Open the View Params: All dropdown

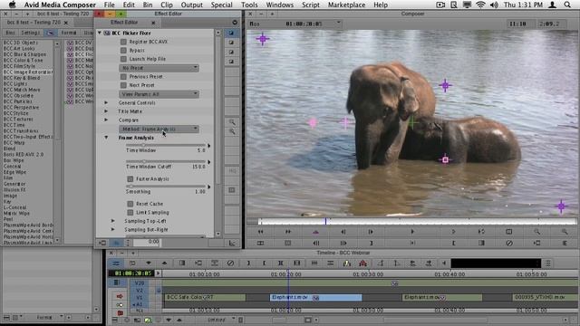(159, 94)
